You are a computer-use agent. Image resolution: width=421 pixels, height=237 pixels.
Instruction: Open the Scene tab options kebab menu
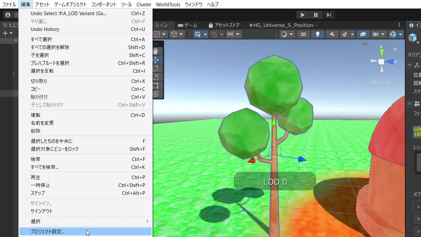399,25
